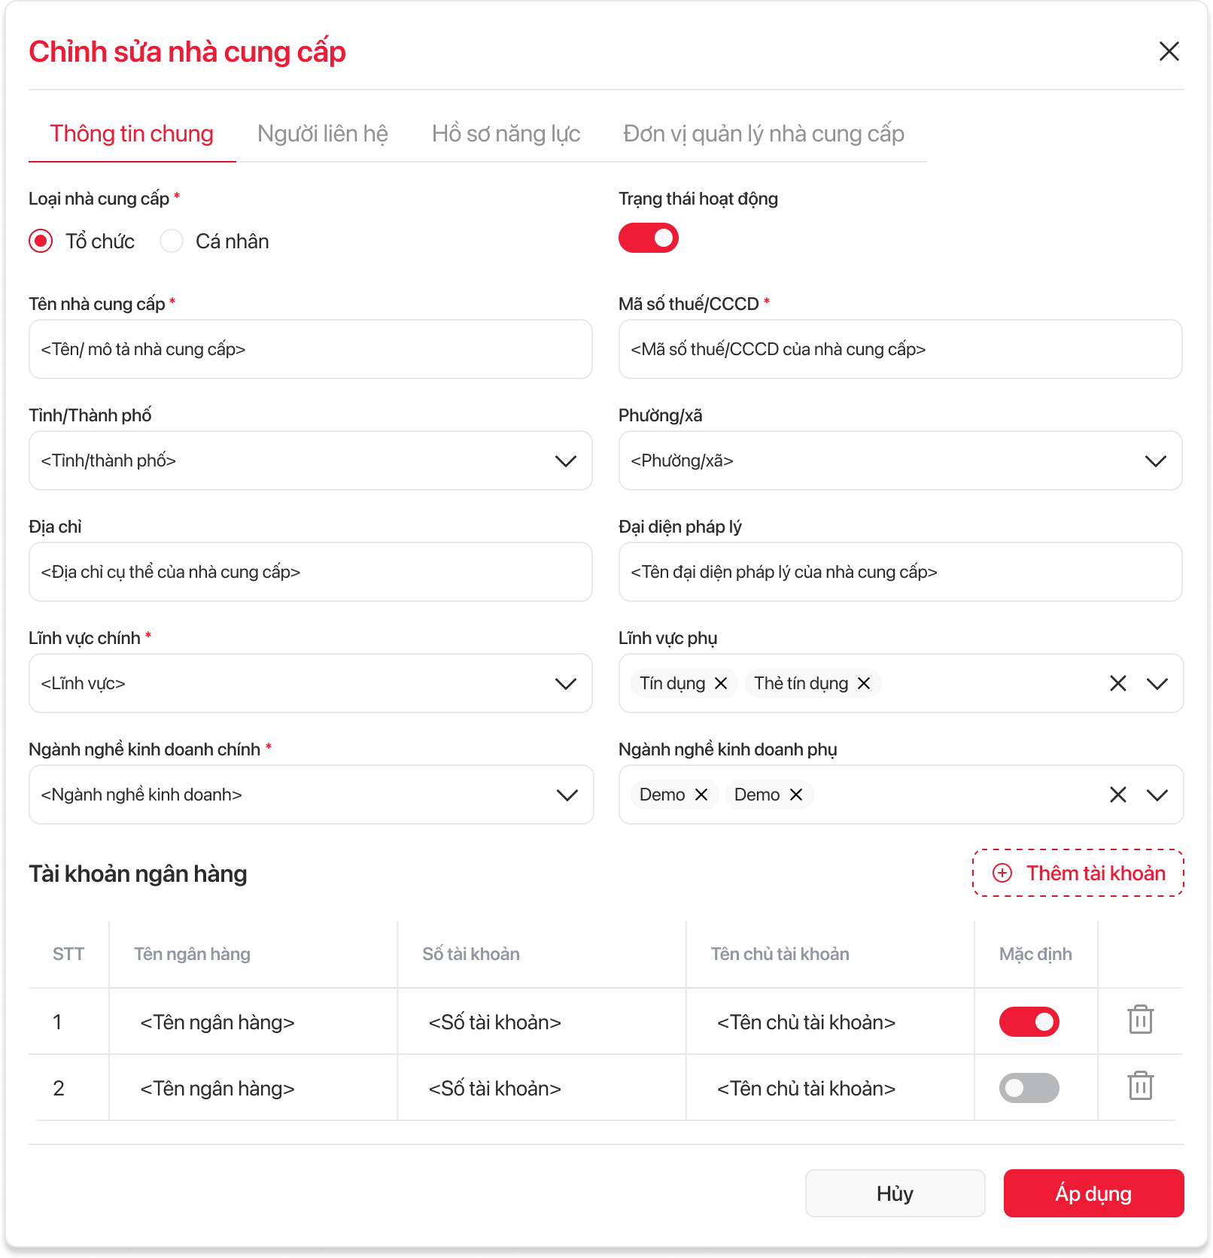Toggle the Trạng thái hoạt động switch
The width and height of the screenshot is (1213, 1258).
pos(649,238)
